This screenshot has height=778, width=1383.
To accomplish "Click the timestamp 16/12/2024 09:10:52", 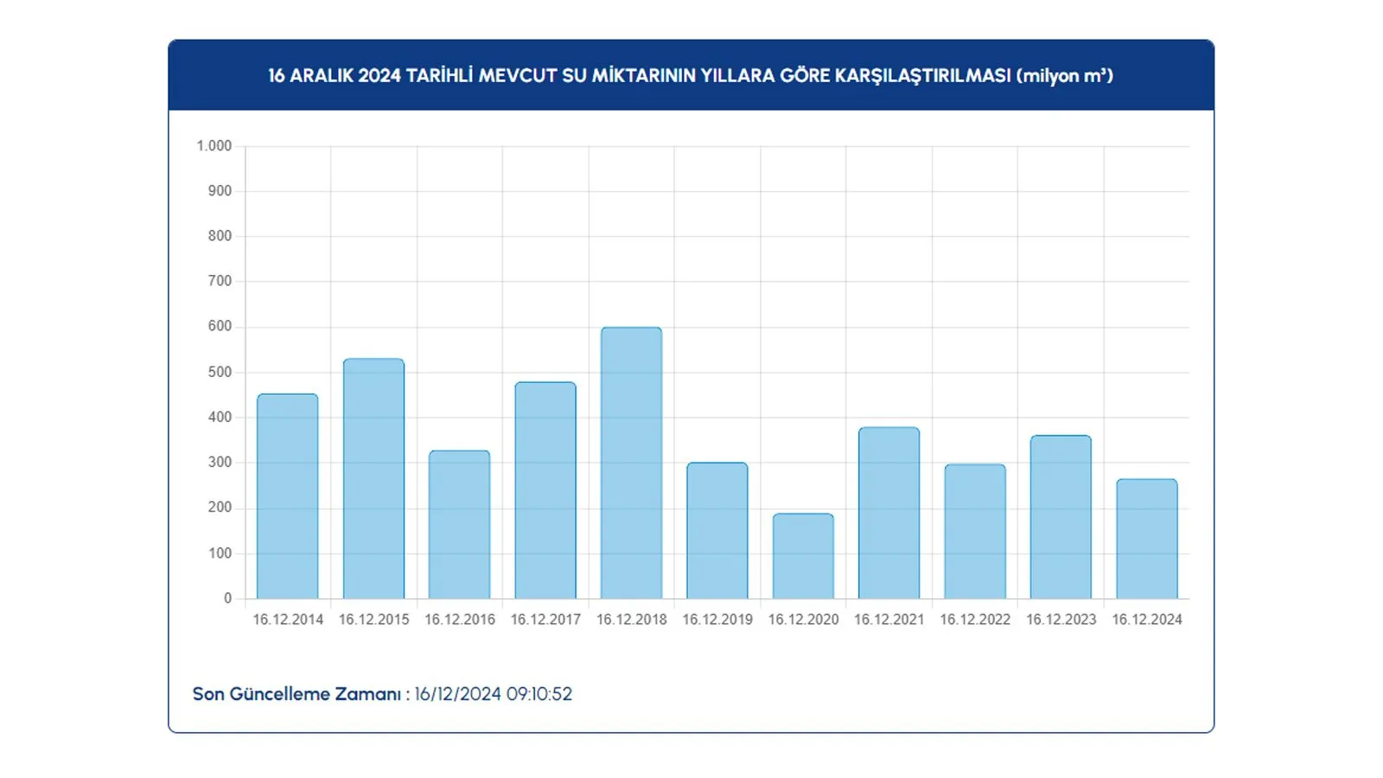I will (x=494, y=694).
